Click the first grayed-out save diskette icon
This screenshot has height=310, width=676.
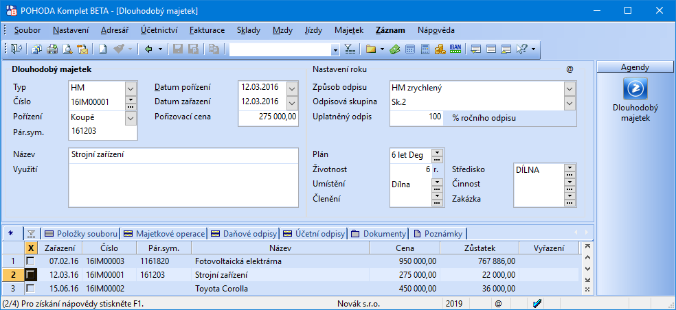(x=178, y=49)
